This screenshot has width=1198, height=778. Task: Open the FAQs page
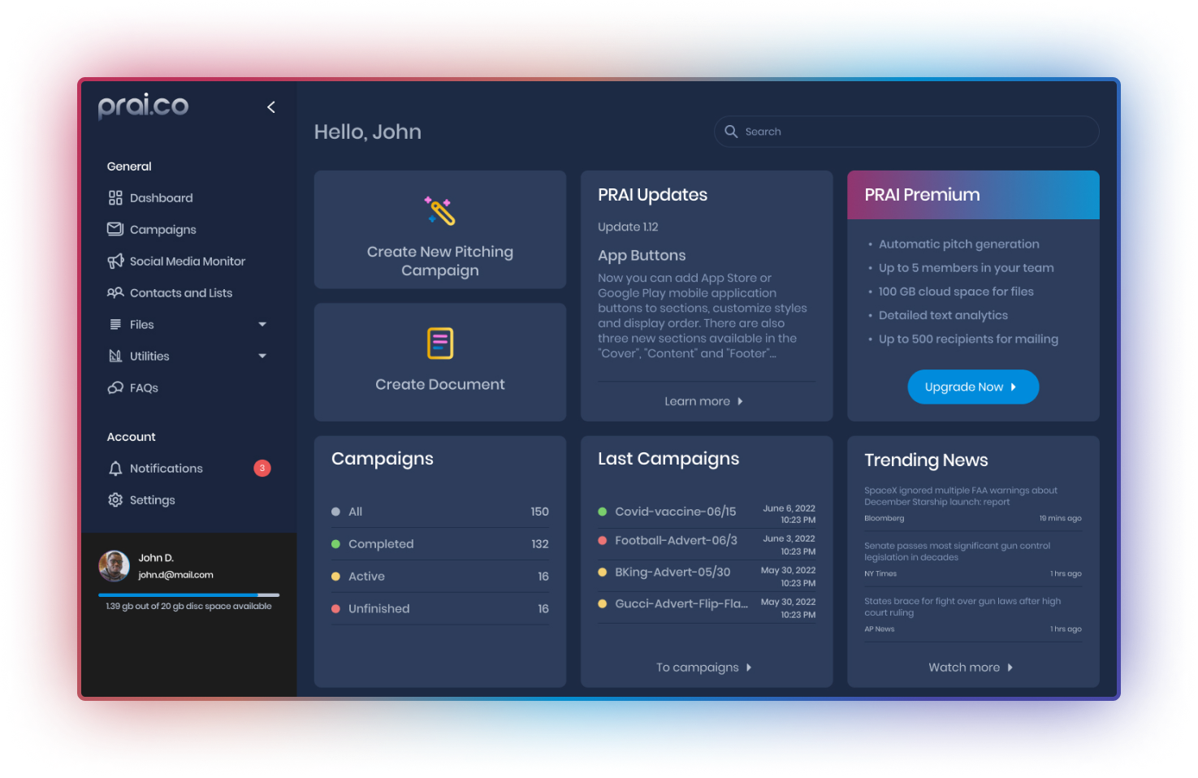tap(144, 387)
